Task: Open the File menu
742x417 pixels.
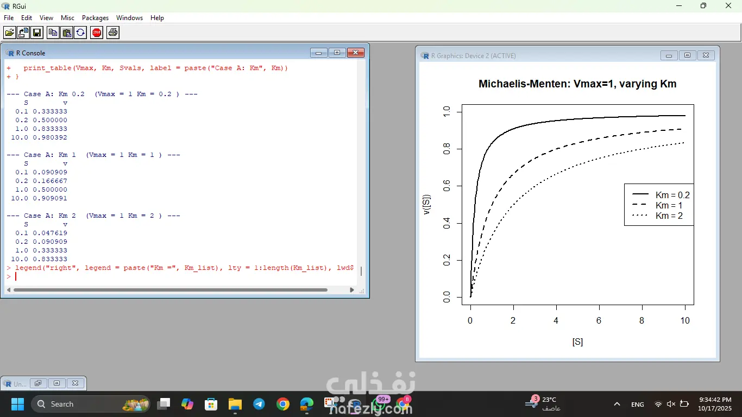Action: (9, 18)
